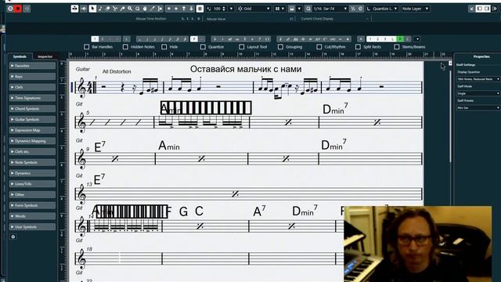Select the Split scissors tool
Viewport: 501px width, 282px height.
point(115,9)
